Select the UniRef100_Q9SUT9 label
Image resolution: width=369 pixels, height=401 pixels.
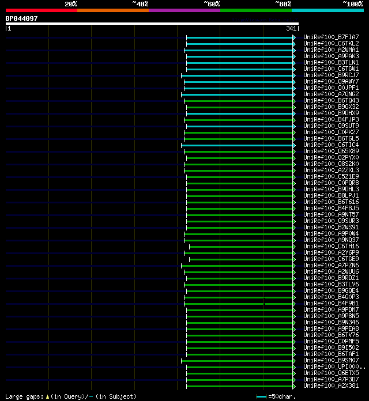tap(331, 126)
